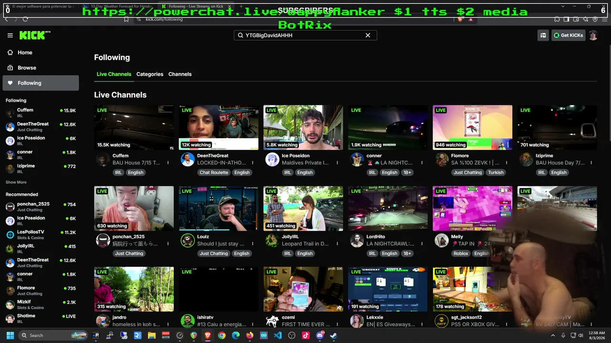Open the dashboard panel icon beside Get KICKs
Viewport: 611px width, 343px height.
pyautogui.click(x=543, y=35)
